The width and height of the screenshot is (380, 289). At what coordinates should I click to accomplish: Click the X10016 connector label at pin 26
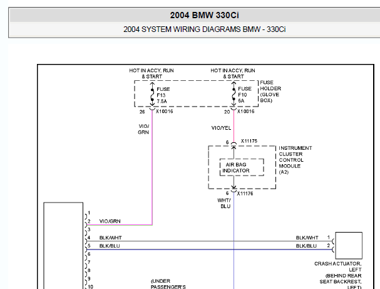(164, 112)
